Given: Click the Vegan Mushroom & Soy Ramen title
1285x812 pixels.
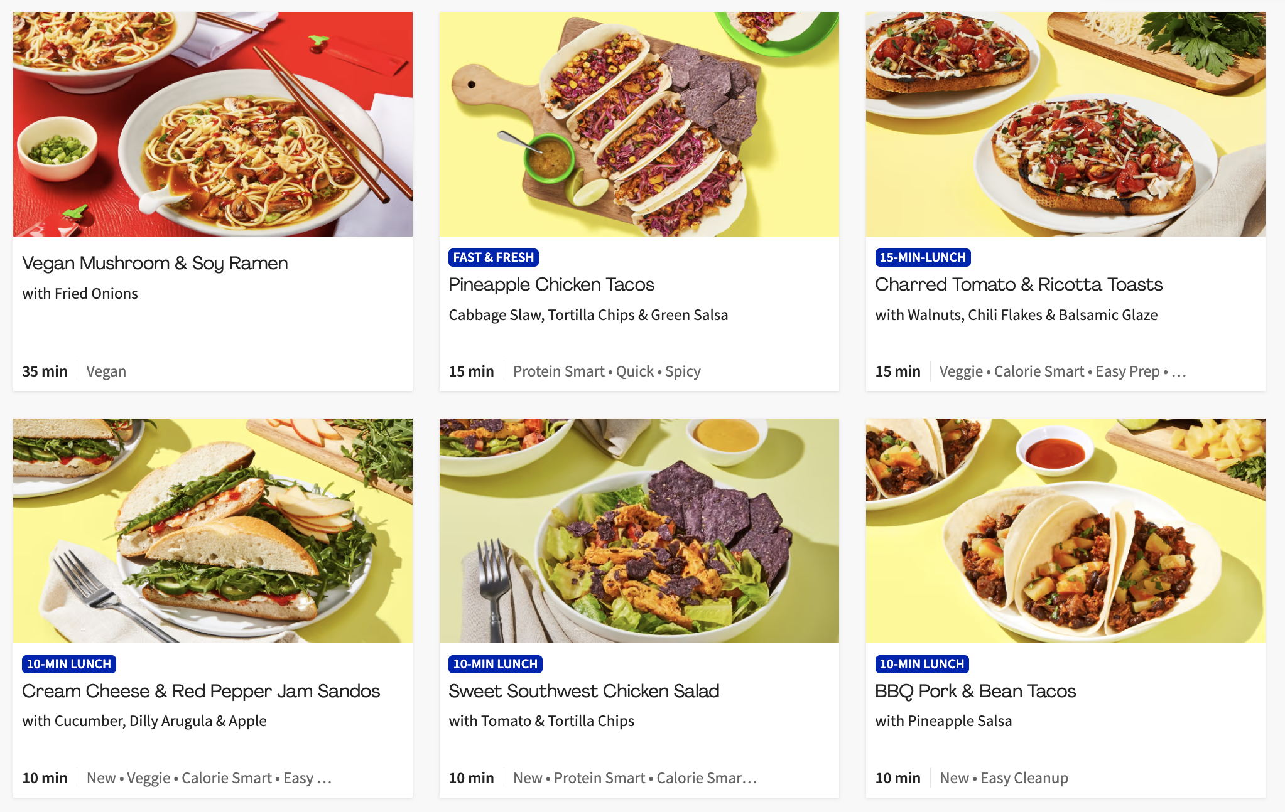Looking at the screenshot, I should 155,264.
